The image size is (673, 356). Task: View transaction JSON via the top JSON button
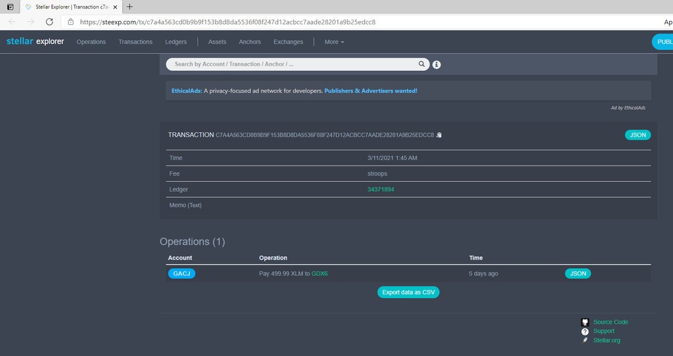(x=638, y=135)
